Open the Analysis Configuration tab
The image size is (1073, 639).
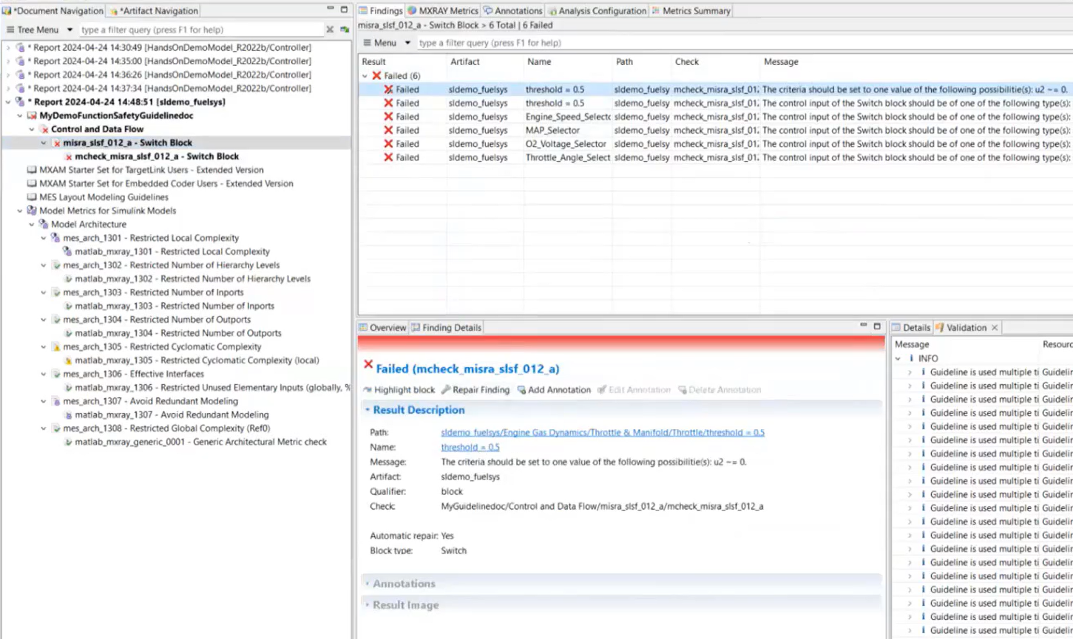(597, 10)
